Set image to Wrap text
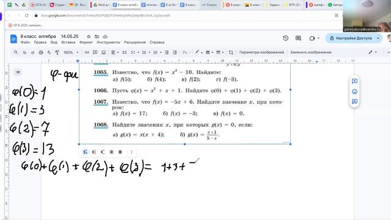The height and width of the screenshot is (220, 391). point(94,152)
